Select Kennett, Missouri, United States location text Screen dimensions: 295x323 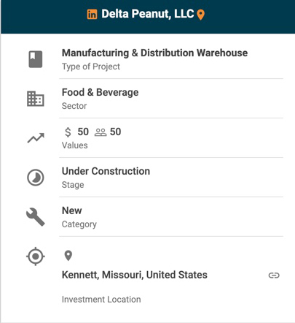click(x=135, y=275)
